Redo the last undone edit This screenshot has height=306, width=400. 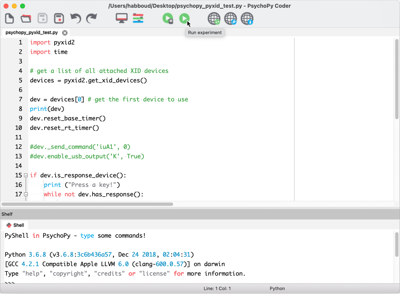[92, 18]
